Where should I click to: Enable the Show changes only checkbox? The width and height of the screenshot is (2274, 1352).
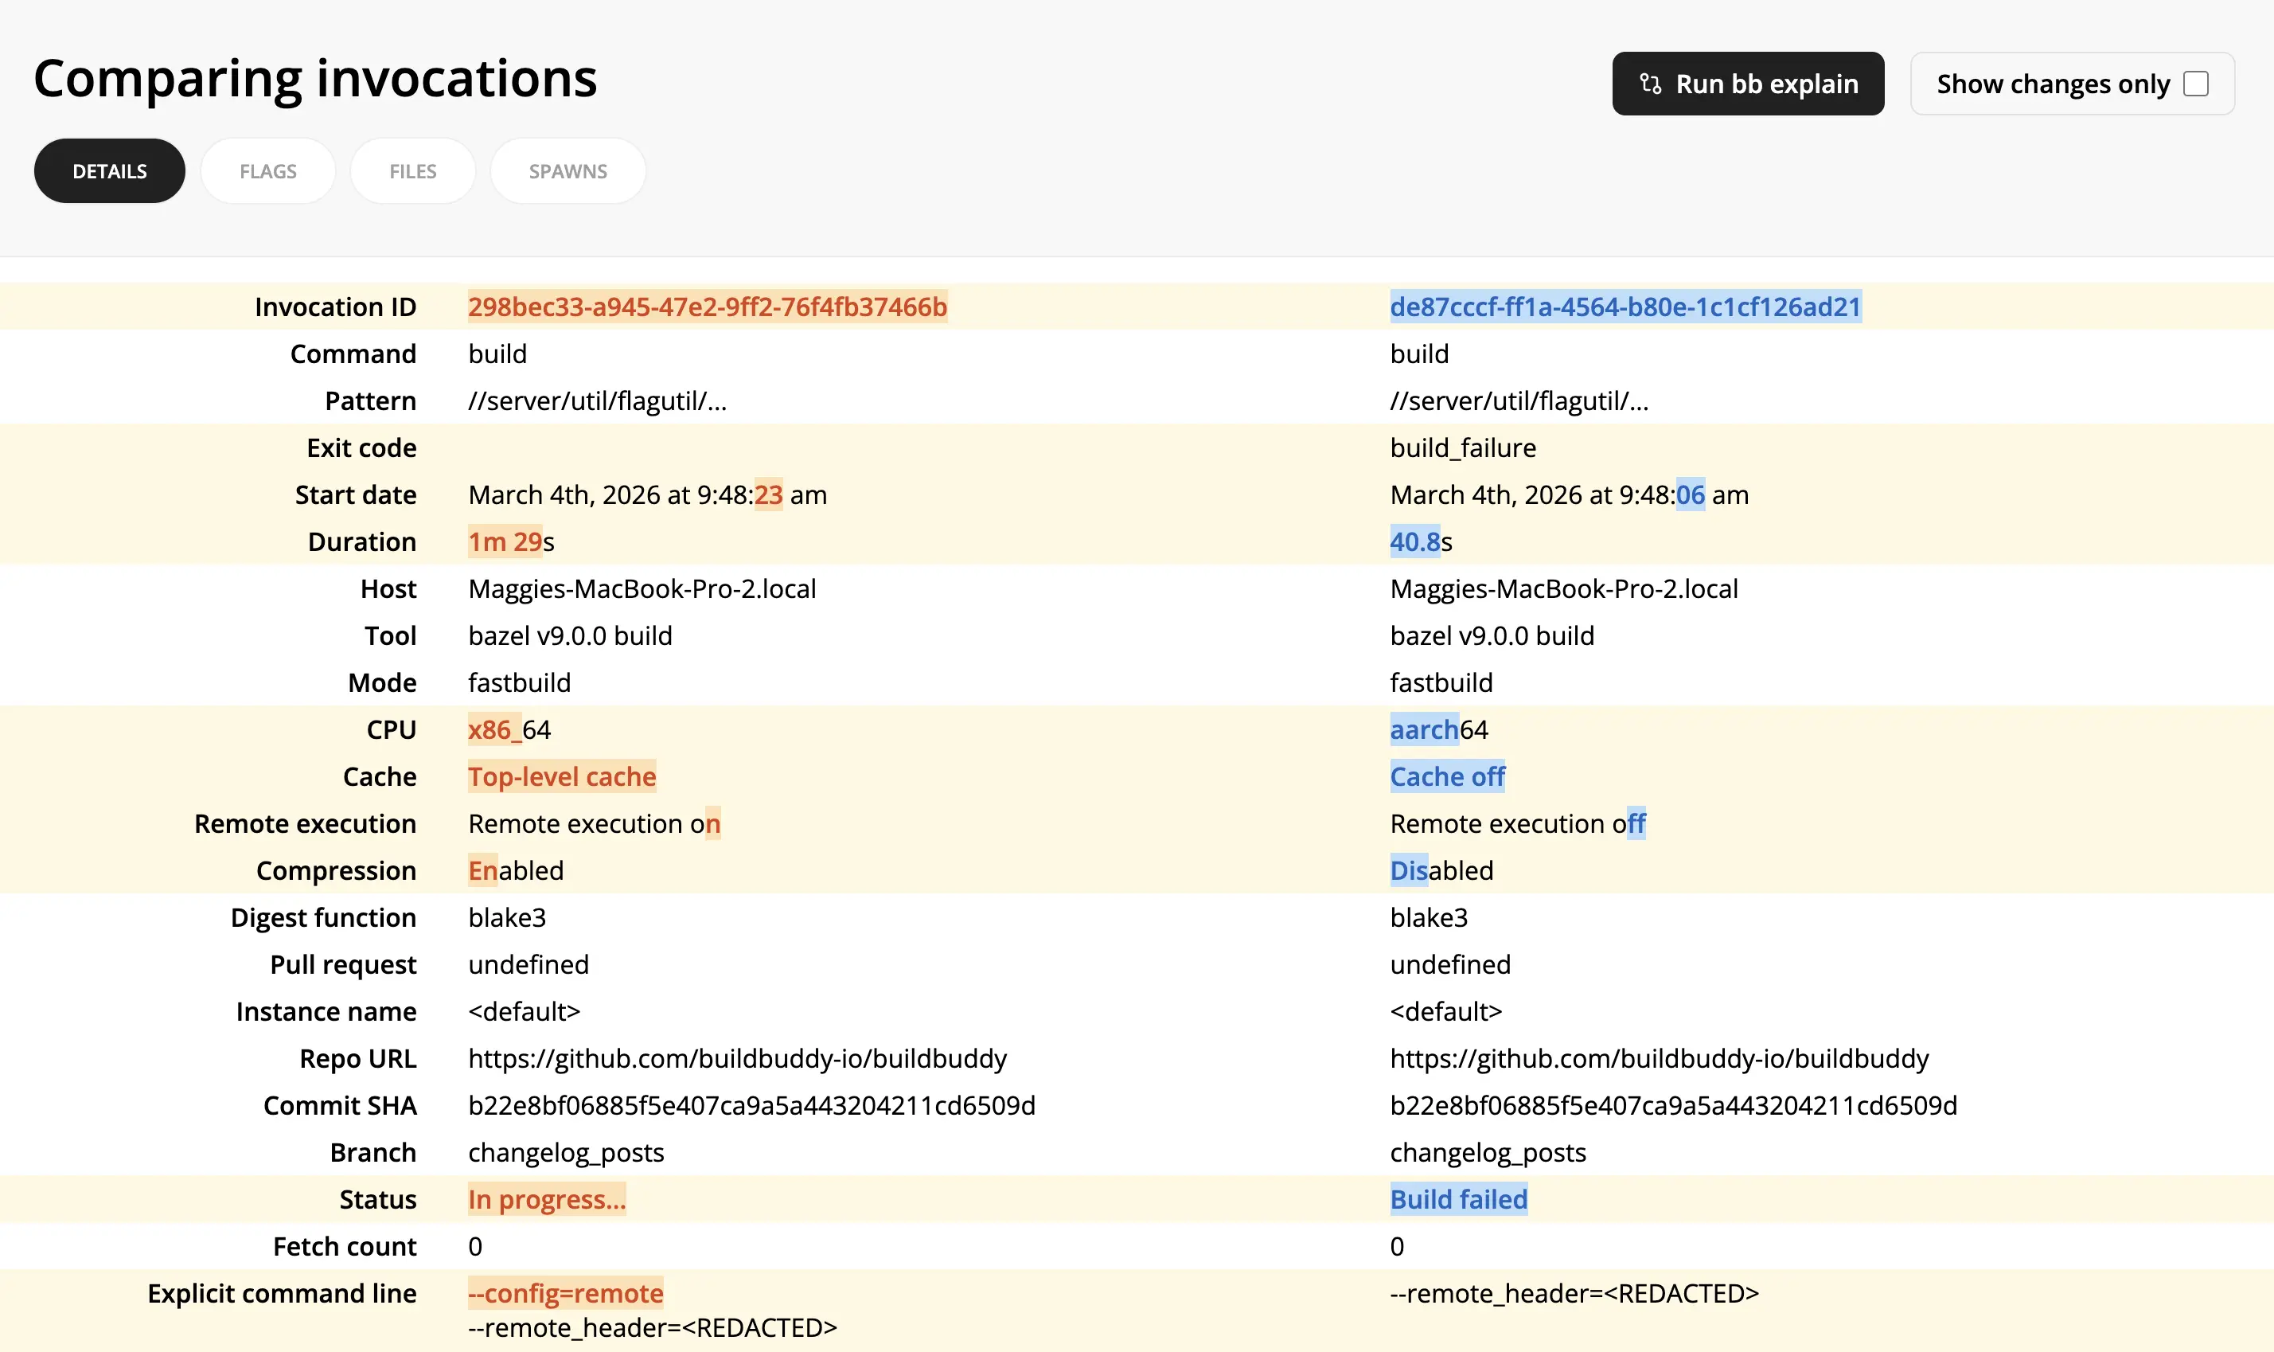click(x=2196, y=84)
